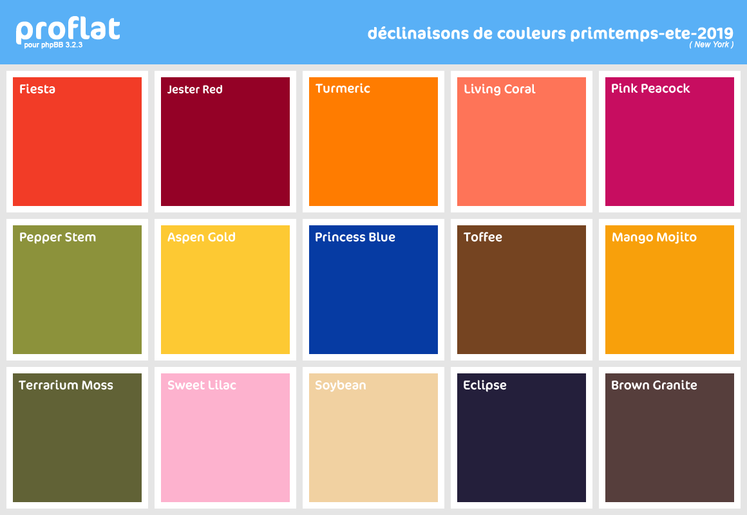Click the Pink Peacock swatch
This screenshot has height=515, width=747.
(670, 142)
